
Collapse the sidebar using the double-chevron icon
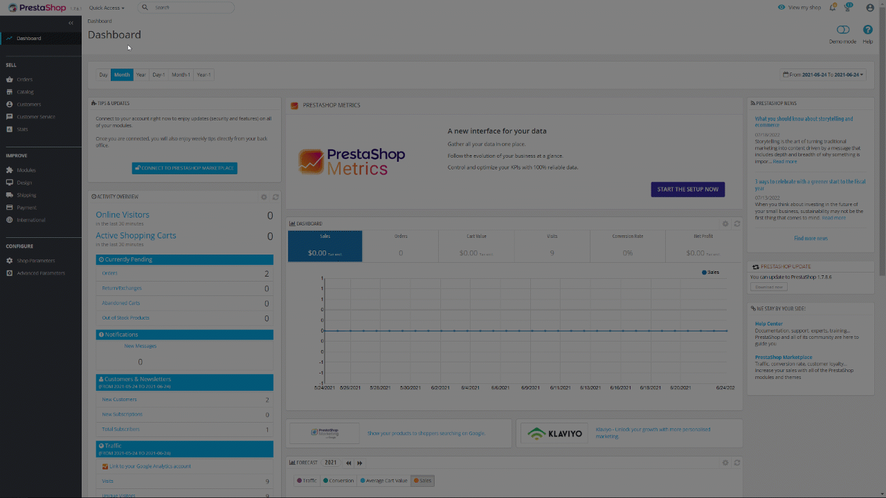[71, 23]
